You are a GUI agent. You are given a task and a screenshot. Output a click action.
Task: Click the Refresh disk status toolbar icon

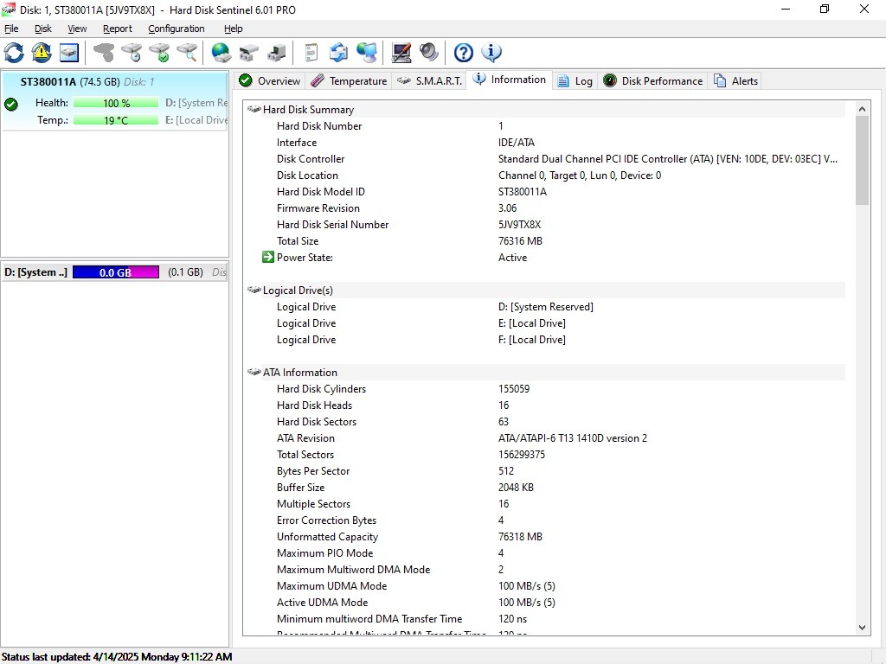coord(14,53)
